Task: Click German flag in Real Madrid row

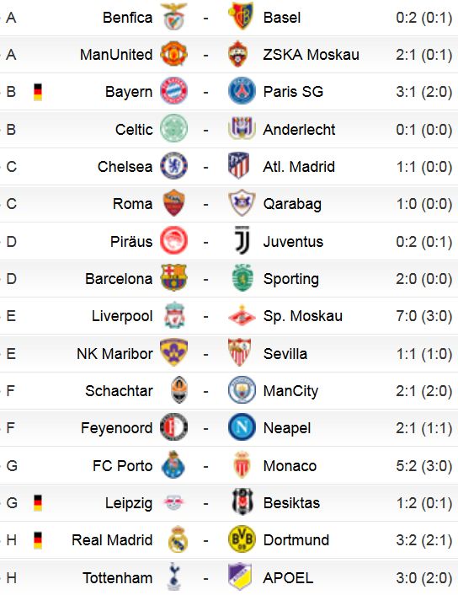Action: [x=38, y=540]
